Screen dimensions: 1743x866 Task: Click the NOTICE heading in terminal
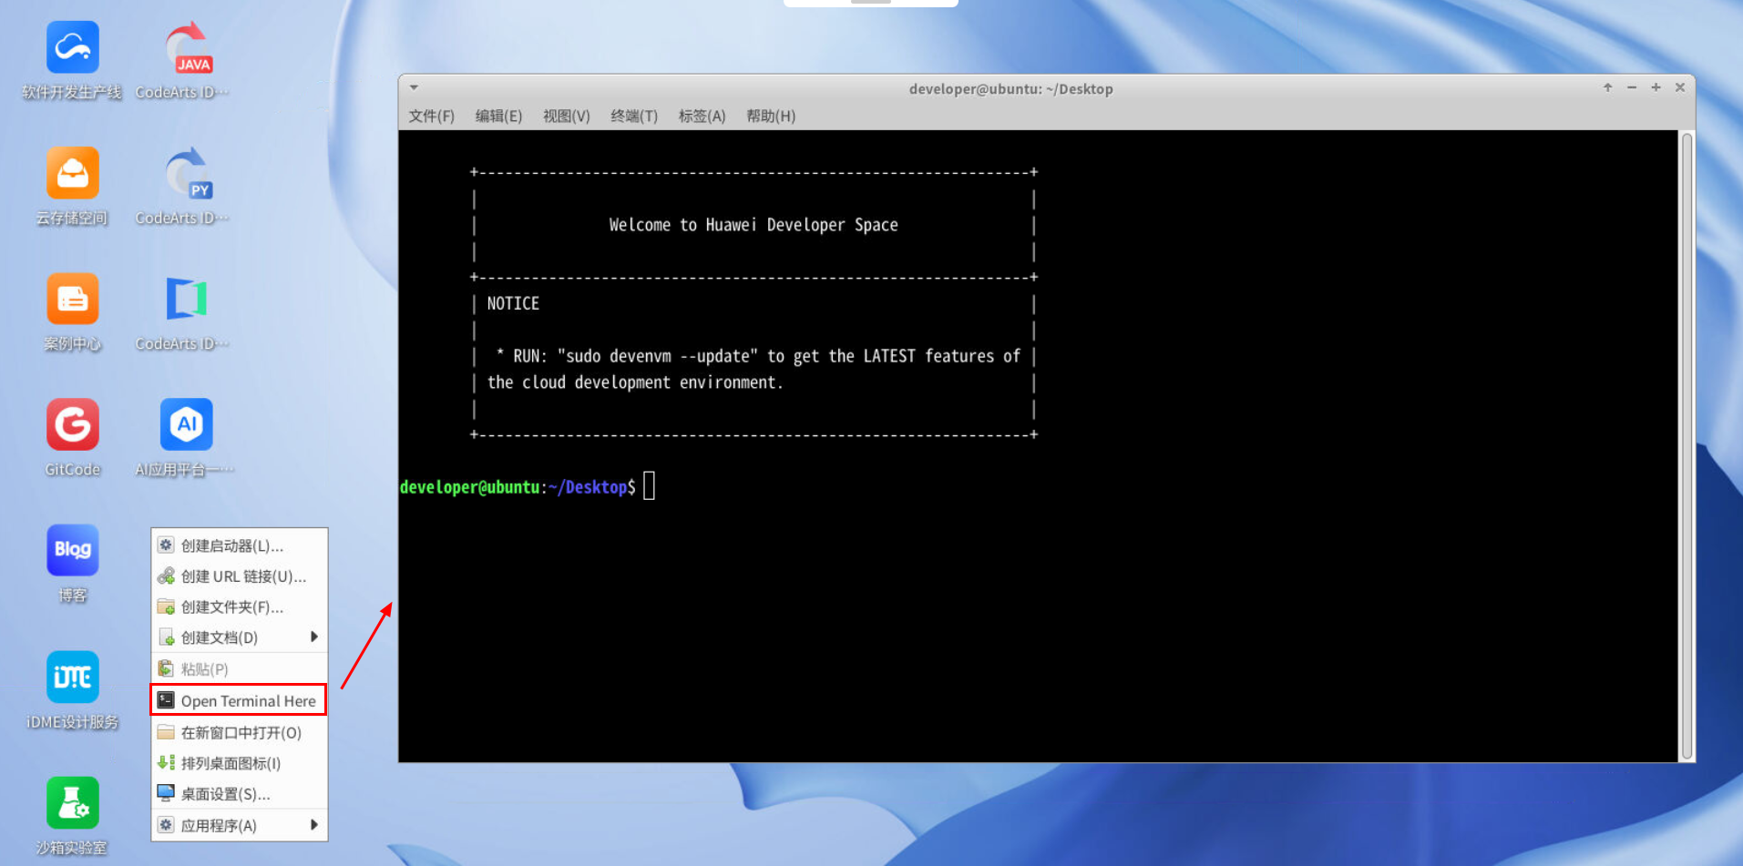(x=513, y=303)
